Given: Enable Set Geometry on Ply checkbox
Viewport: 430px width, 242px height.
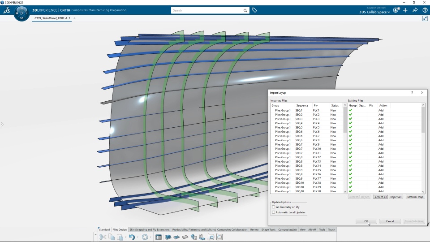Looking at the screenshot, I should pyautogui.click(x=273, y=207).
